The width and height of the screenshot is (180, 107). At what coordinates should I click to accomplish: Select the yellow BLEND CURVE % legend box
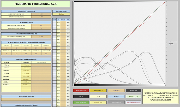(98, 91)
